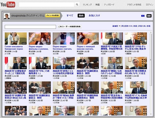Open the 13:25 video thumbnail
The image size is (155, 118).
click(112, 38)
